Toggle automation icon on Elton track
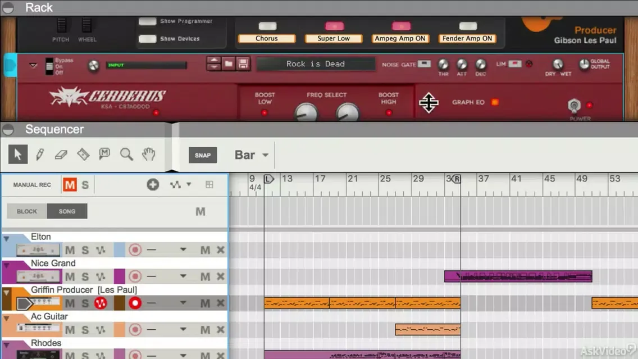The height and width of the screenshot is (359, 638). click(x=101, y=249)
